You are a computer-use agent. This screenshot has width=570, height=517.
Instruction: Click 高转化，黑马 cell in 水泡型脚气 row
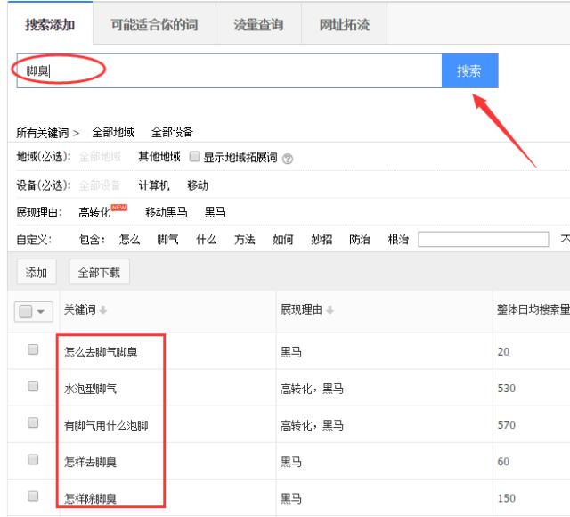(312, 389)
